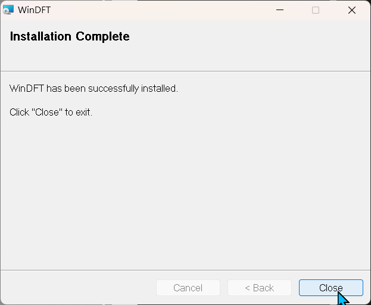This screenshot has width=371, height=305.
Task: Finish setup with the Close button
Action: pos(331,288)
